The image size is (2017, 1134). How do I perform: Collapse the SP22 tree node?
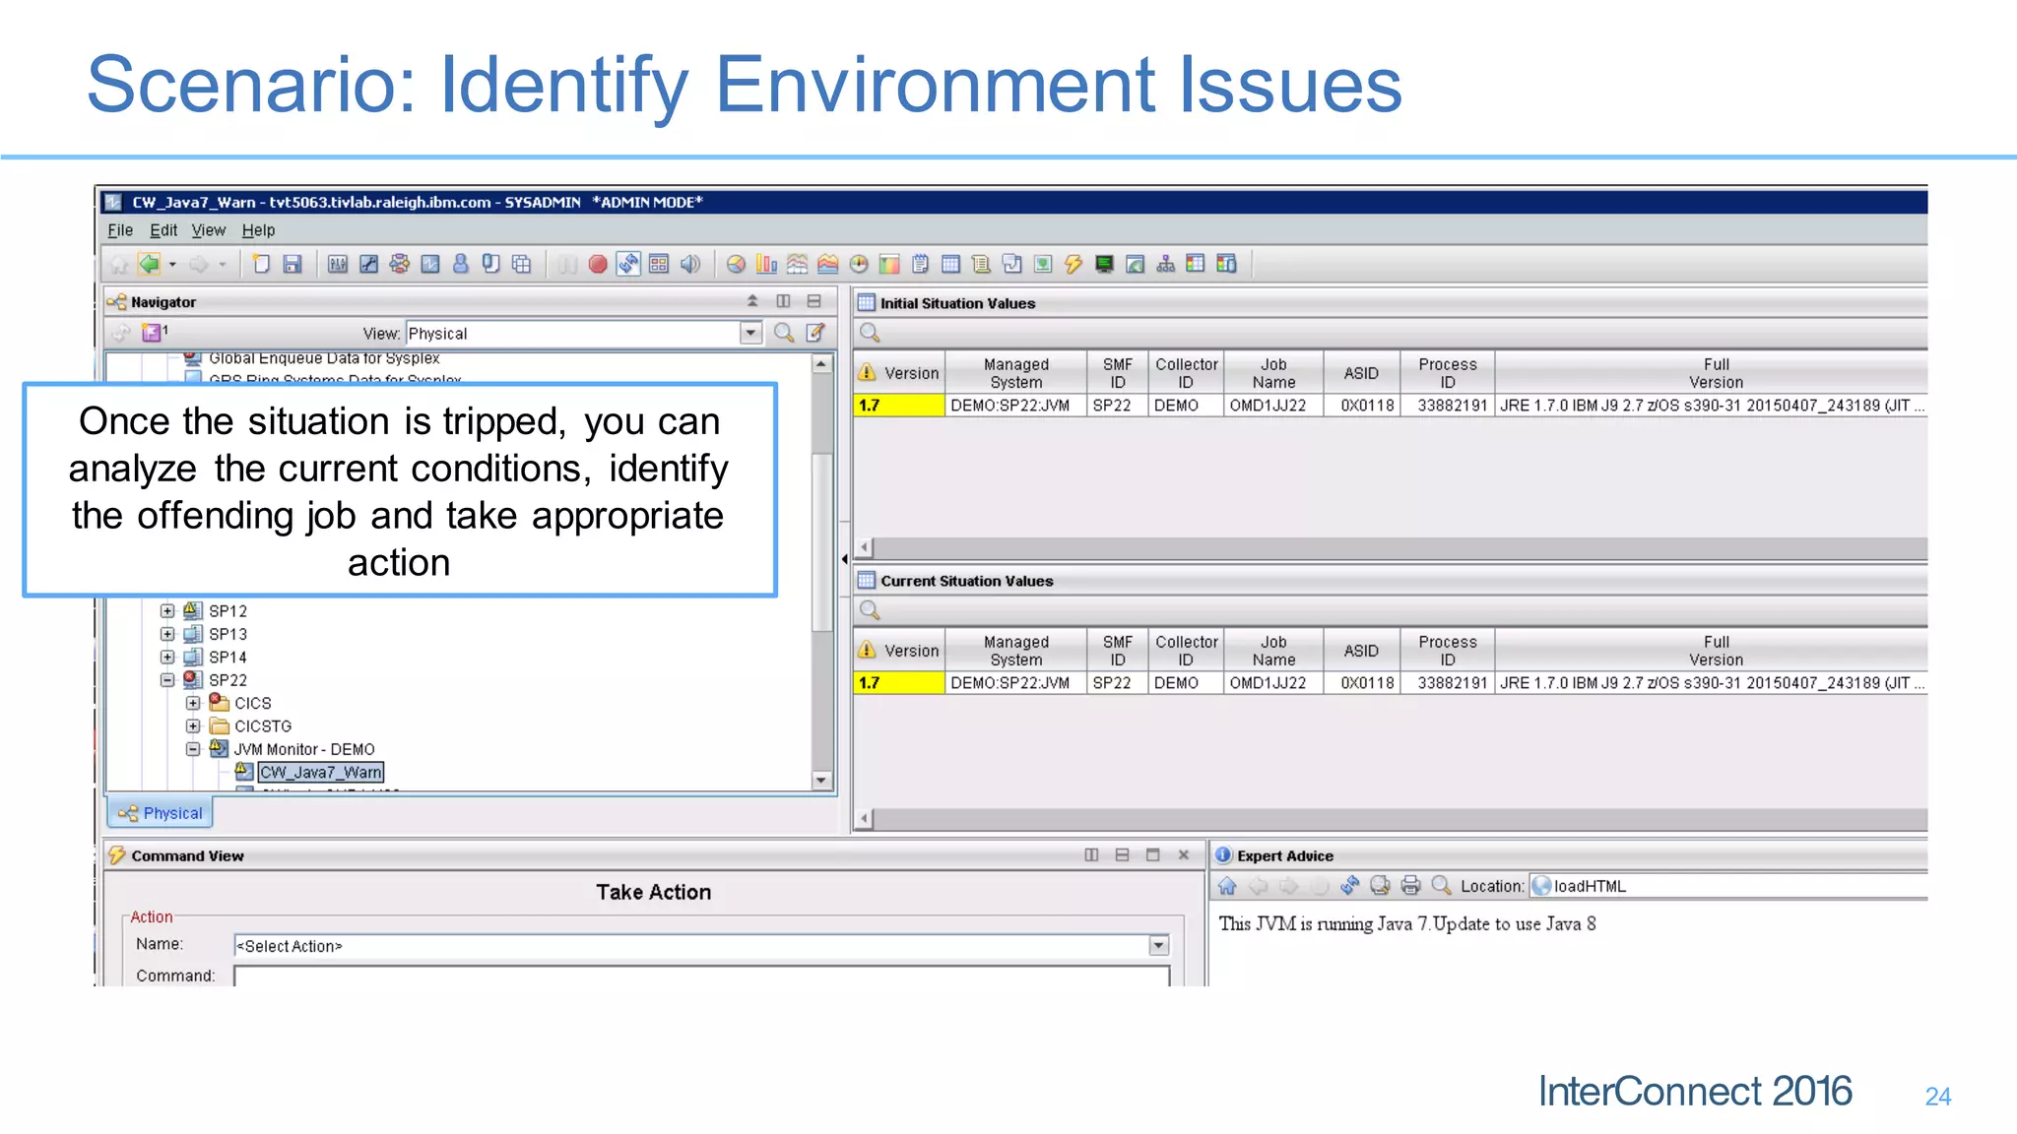click(167, 680)
